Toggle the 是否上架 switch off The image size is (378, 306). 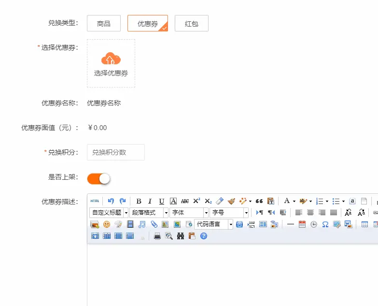click(98, 179)
